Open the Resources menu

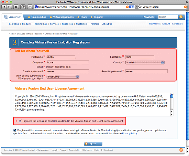click(x=67, y=24)
